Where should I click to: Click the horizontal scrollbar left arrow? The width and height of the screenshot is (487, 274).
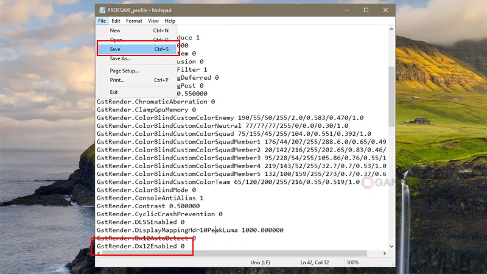pos(99,253)
